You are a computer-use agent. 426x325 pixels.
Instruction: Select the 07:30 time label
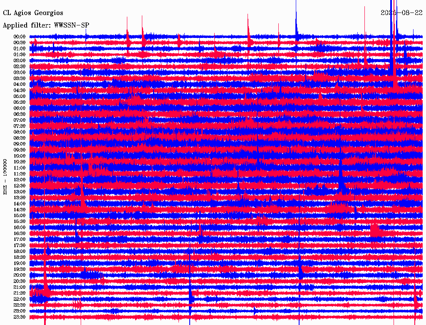(x=20, y=126)
